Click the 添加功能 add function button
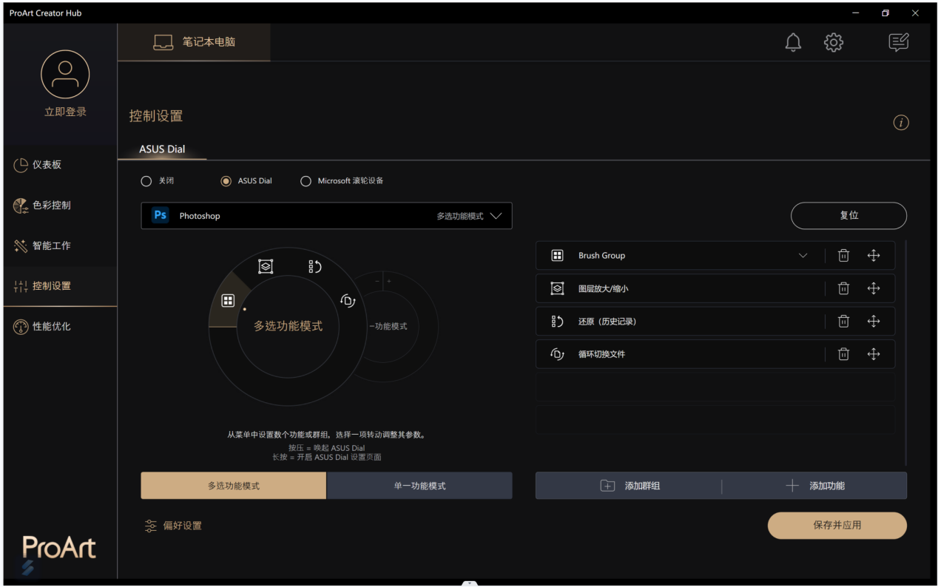The image size is (938, 587). point(814,486)
